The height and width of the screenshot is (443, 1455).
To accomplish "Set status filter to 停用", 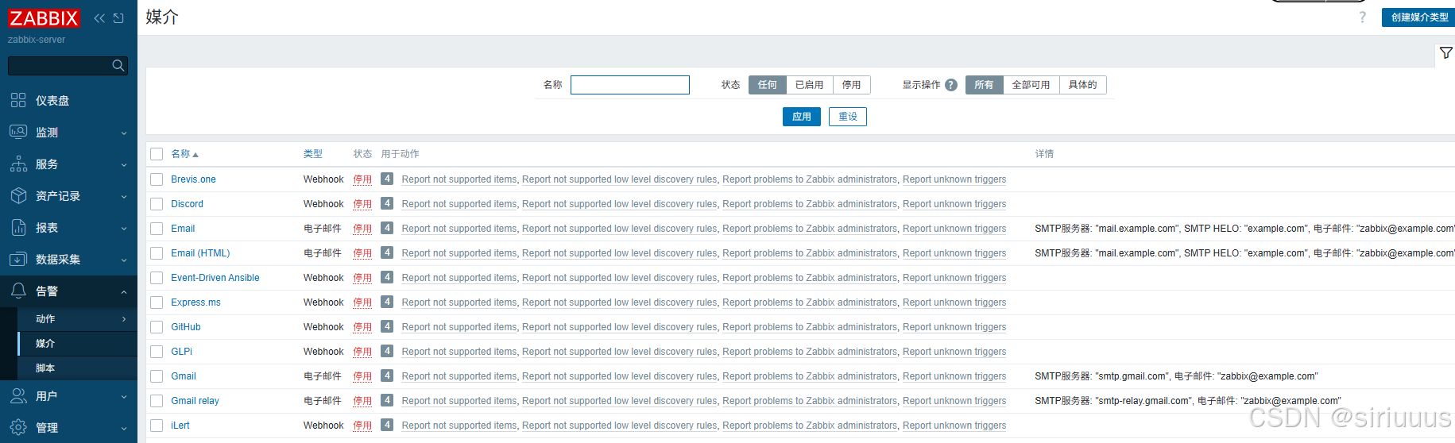I will tap(852, 85).
